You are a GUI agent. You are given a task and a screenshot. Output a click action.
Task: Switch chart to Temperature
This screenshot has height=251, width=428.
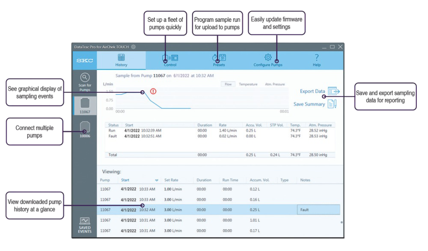(248, 84)
